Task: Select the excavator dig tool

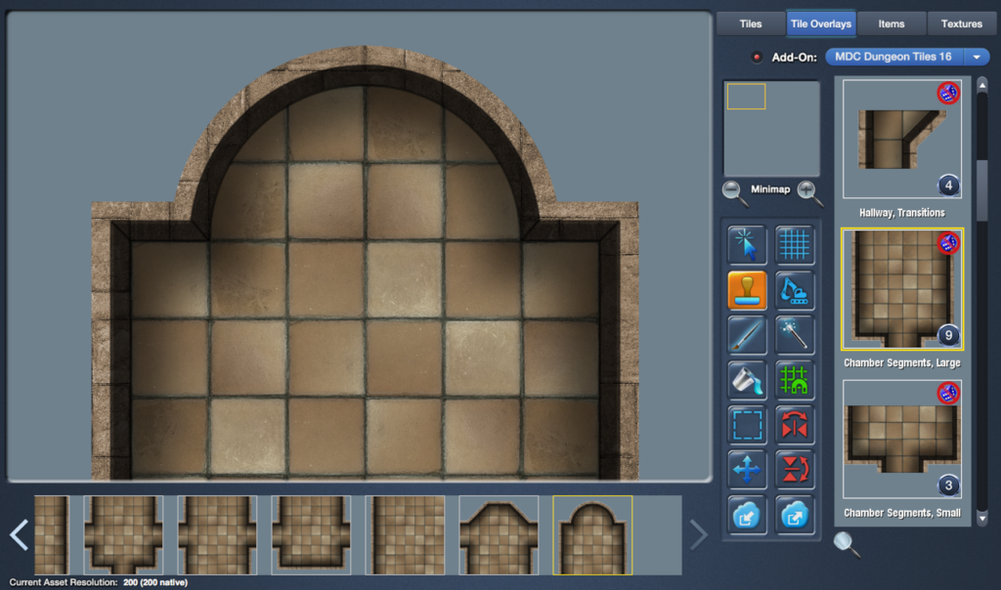Action: click(795, 290)
